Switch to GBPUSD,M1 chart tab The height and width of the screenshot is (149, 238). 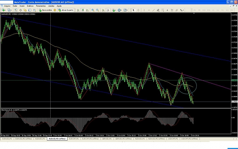[x=107, y=139]
